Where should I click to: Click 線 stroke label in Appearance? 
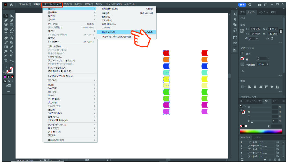[x=247, y=59]
